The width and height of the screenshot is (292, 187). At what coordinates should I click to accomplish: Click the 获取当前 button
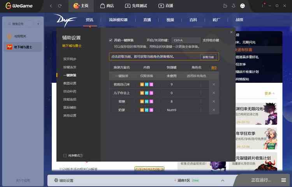click(208, 57)
